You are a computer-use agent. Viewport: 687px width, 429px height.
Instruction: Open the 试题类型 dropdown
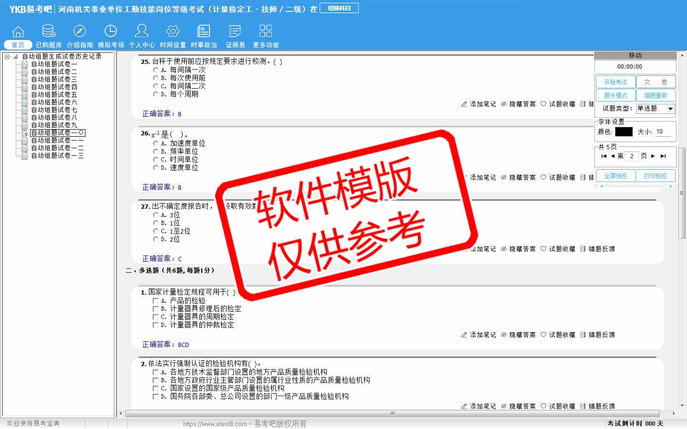tap(670, 109)
